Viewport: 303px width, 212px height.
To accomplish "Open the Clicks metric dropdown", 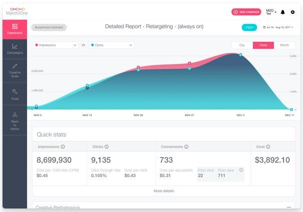I will pos(111,45).
